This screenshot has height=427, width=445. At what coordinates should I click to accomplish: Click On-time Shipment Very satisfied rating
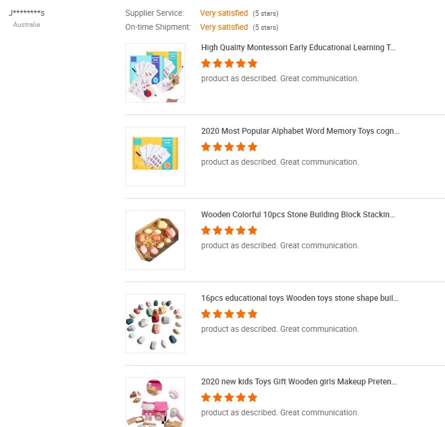click(224, 27)
